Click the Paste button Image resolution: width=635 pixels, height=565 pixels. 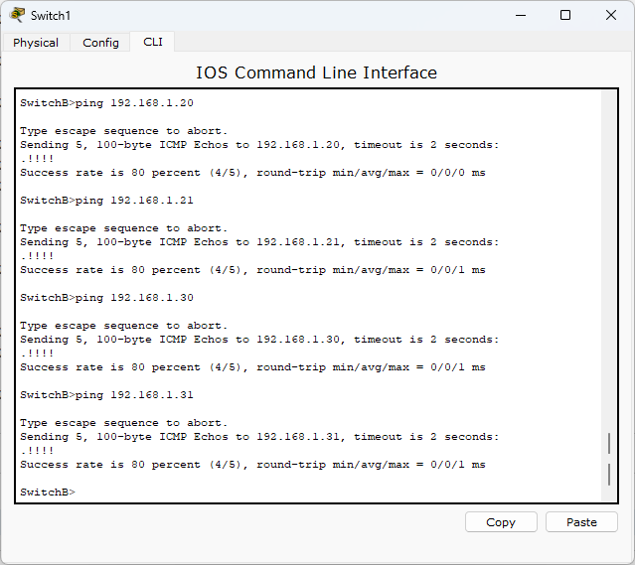coord(581,522)
